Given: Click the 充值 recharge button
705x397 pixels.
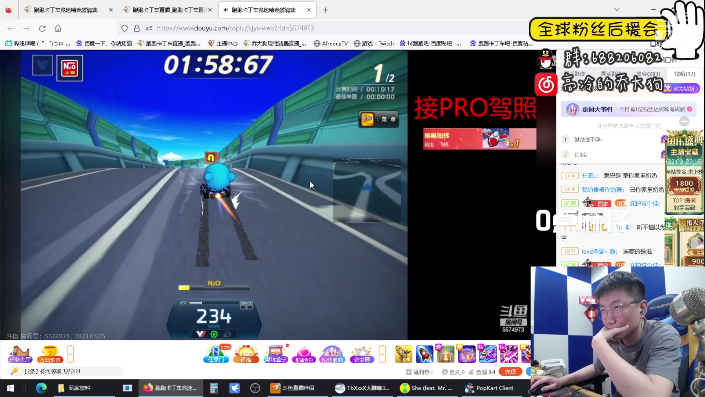Looking at the screenshot, I should pyautogui.click(x=510, y=372).
